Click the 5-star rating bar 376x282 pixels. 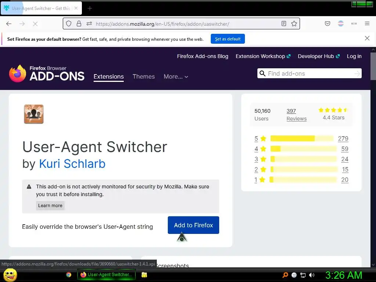tap(302, 138)
